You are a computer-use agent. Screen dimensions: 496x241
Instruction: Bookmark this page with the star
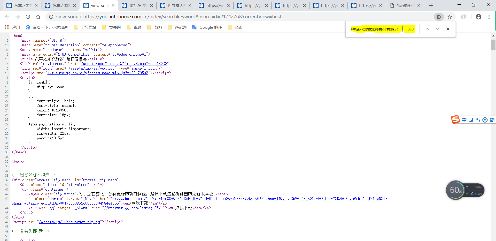[x=450, y=17]
